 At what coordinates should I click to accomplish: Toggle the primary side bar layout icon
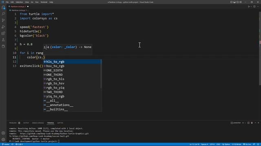[x=231, y=2]
